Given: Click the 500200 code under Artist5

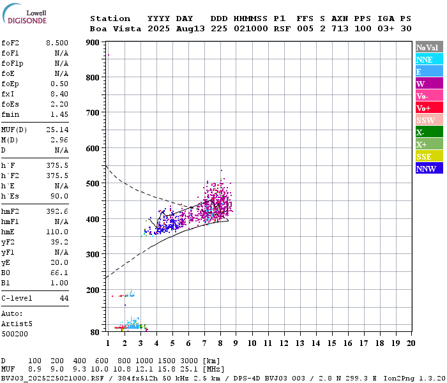Looking at the screenshot, I should tap(15, 334).
